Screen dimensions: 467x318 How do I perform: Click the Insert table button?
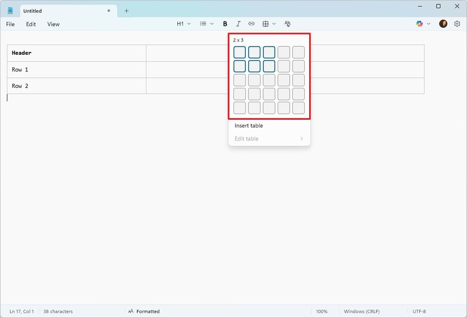pyautogui.click(x=249, y=125)
